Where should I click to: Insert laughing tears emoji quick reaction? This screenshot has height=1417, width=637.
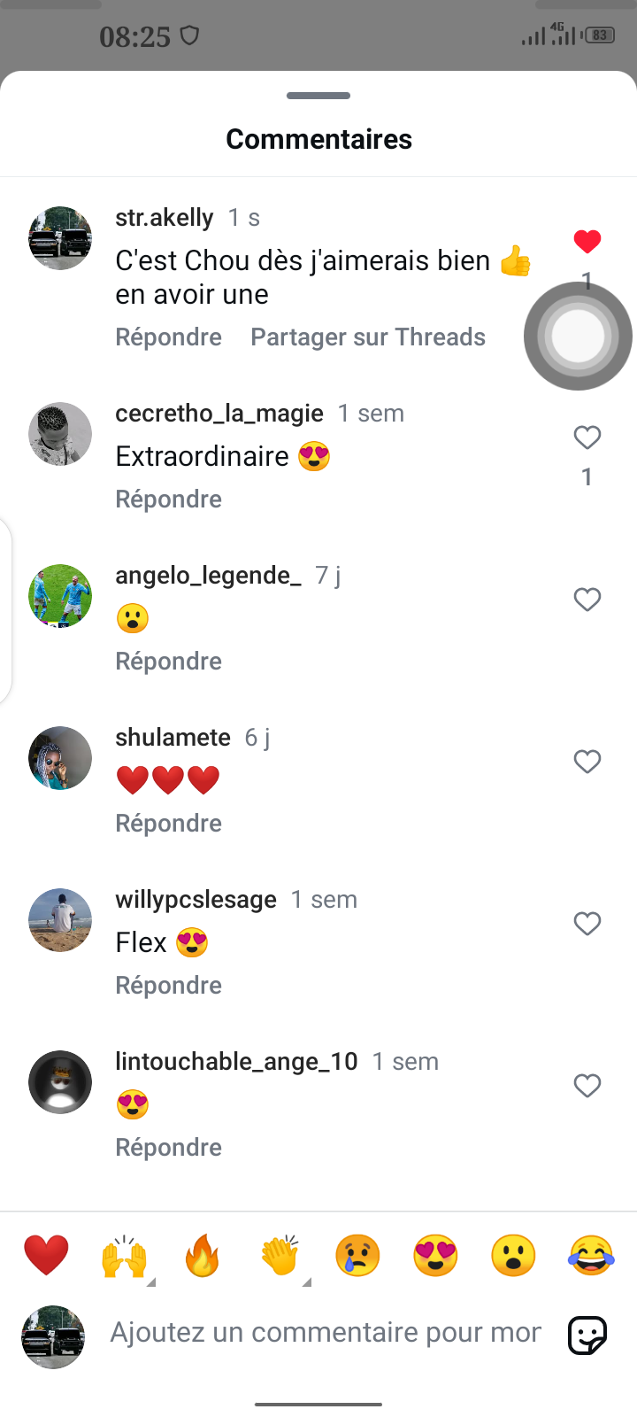pos(591,1256)
